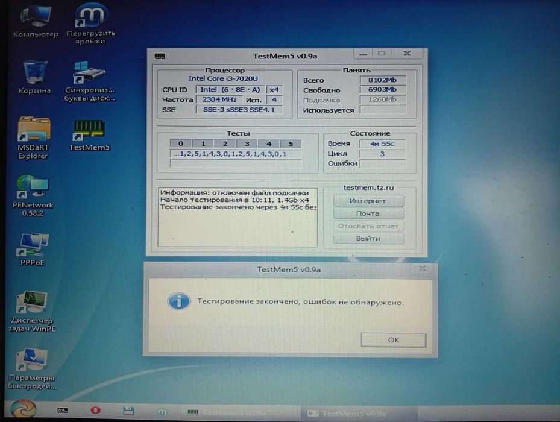Click the second TestMem5 v0.9a taskbar button
The width and height of the screenshot is (560, 422).
click(359, 413)
